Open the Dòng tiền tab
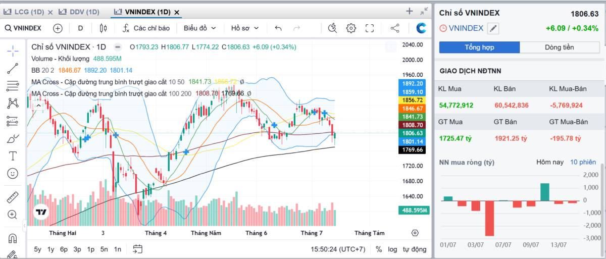 click(560, 47)
